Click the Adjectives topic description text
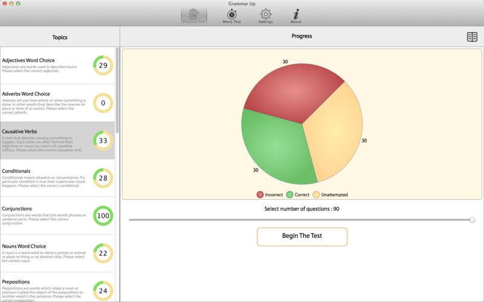 [39, 69]
